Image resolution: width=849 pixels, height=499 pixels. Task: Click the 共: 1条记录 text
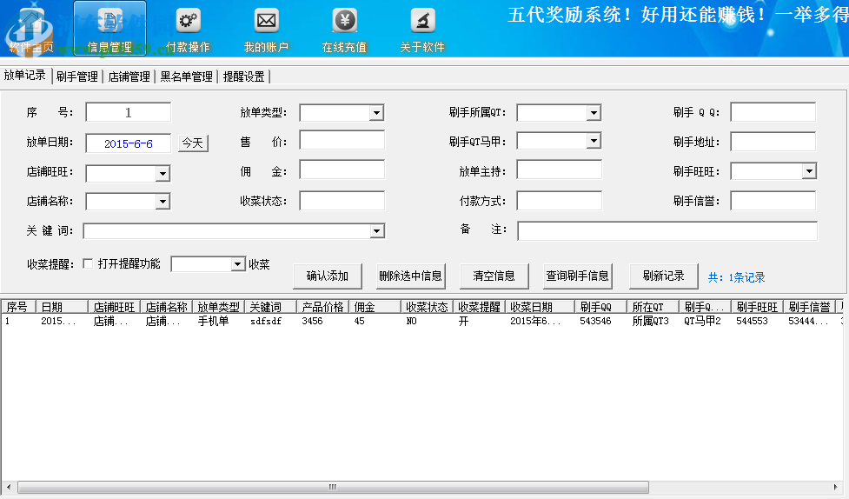[x=736, y=277]
